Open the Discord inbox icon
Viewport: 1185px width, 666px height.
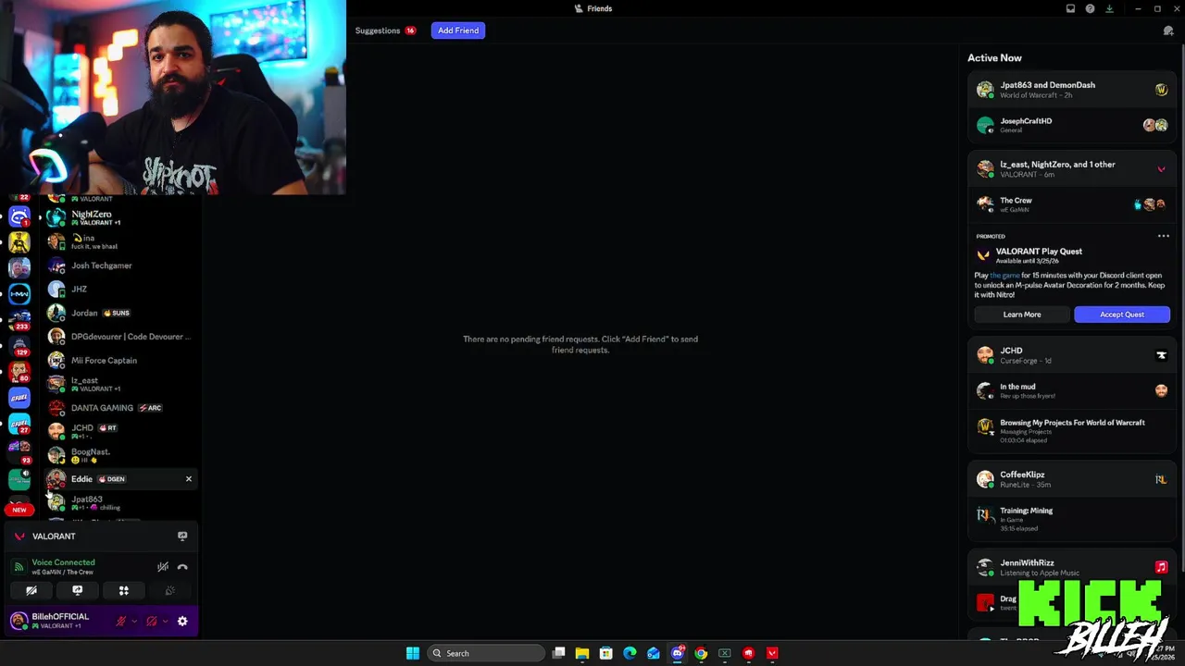1070,8
